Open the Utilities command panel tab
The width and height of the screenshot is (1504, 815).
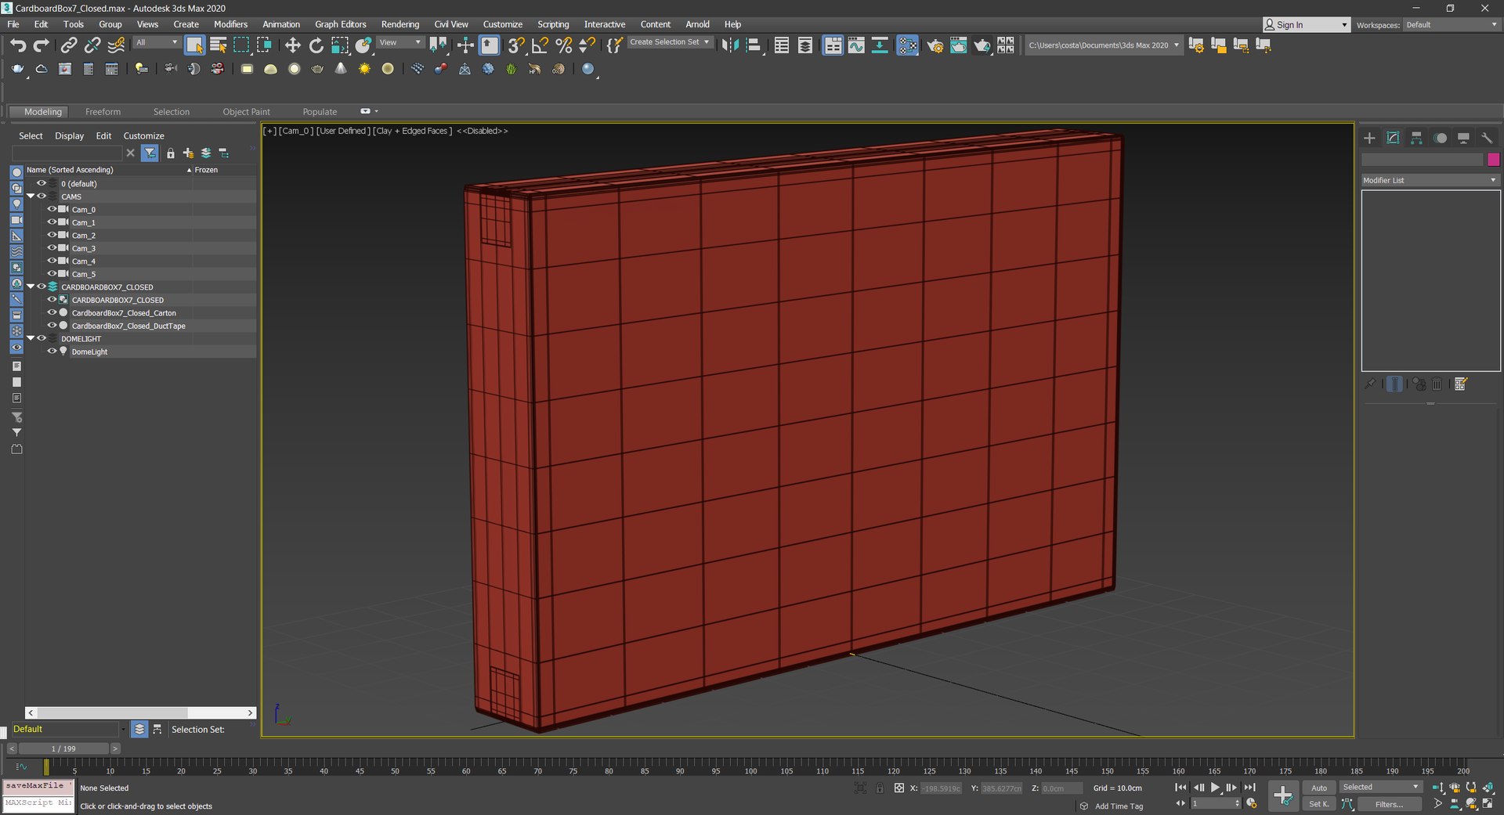click(x=1487, y=138)
